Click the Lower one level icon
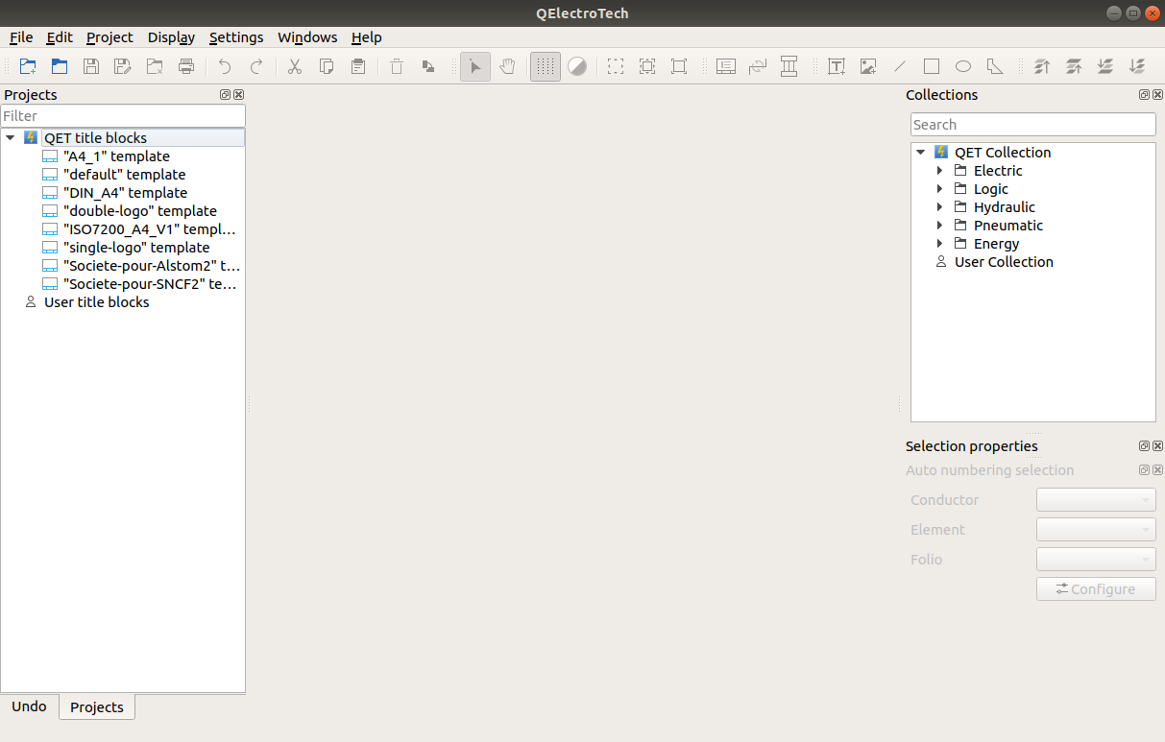The height and width of the screenshot is (742, 1165). click(x=1105, y=66)
